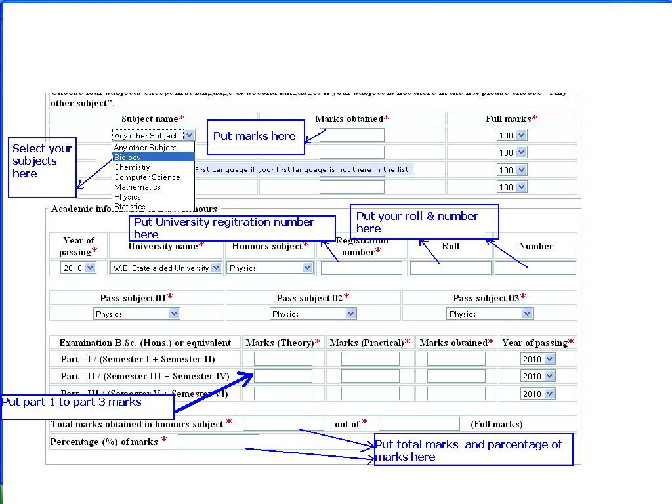
Task: Pick Physics from the open subject list
Action: point(153,197)
